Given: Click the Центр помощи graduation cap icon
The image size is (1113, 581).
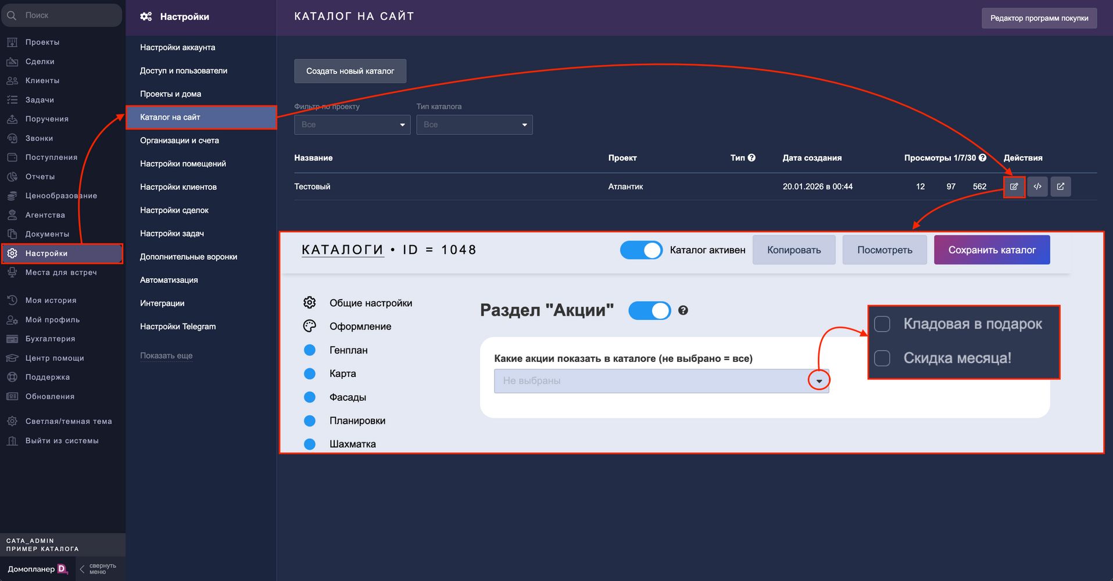Looking at the screenshot, I should (x=12, y=358).
